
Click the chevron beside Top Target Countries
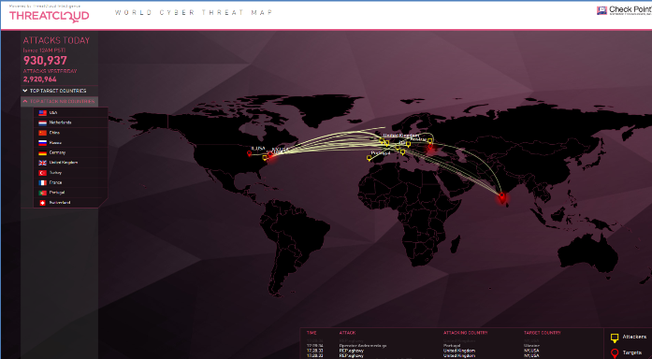click(x=25, y=91)
